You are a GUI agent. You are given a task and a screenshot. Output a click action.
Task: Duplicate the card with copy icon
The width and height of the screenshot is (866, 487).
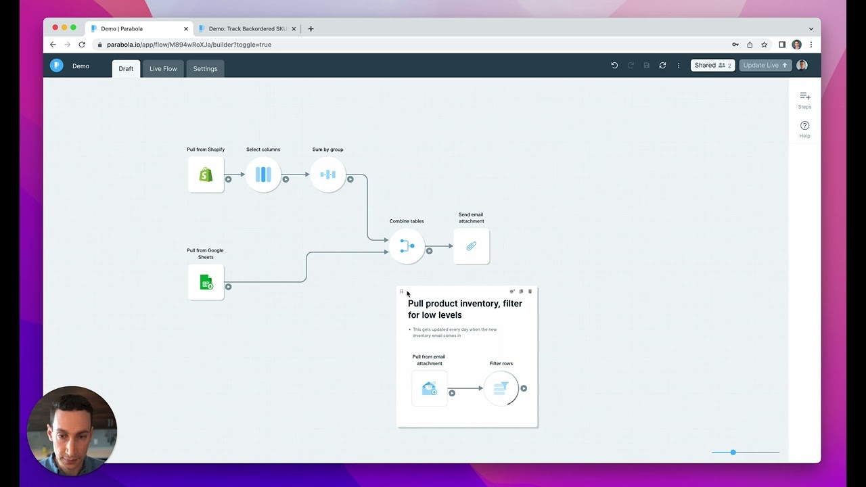pyautogui.click(x=521, y=292)
